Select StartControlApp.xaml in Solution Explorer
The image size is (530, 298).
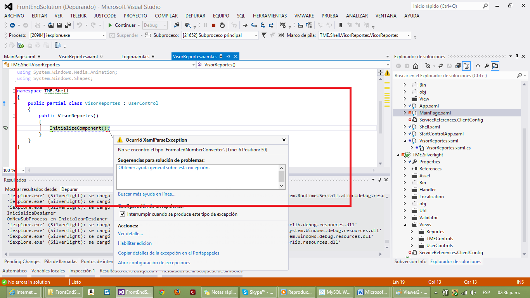click(x=441, y=134)
